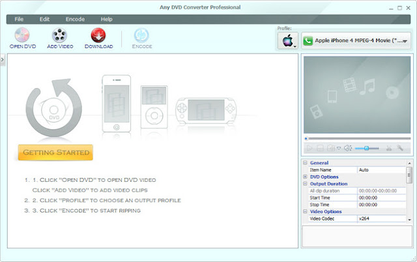417x262 pixels.
Task: Click the video preview area
Action: [357, 95]
